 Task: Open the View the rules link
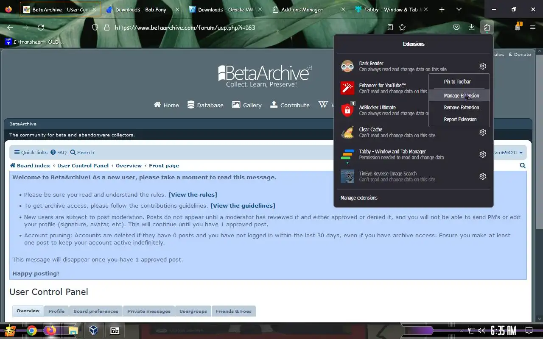(x=193, y=195)
